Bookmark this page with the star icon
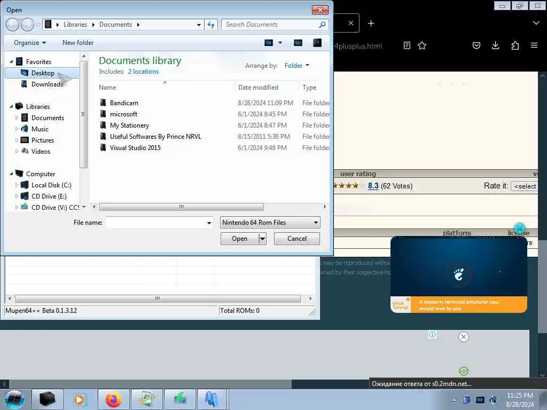The image size is (547, 410). click(x=422, y=45)
